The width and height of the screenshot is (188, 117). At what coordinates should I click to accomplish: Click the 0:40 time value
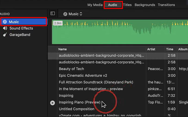(x=172, y=109)
